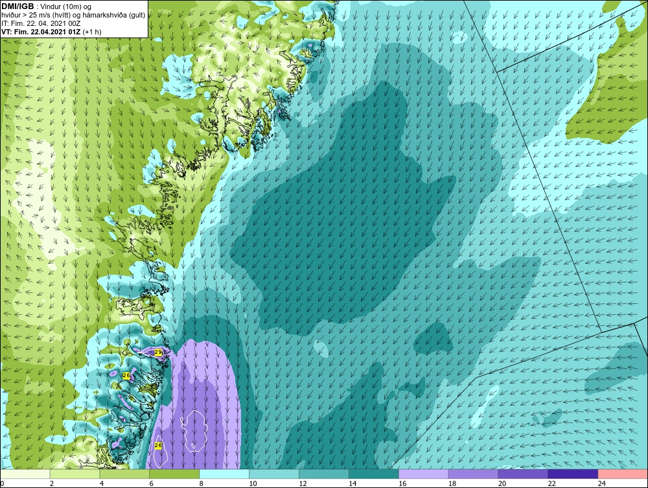The width and height of the screenshot is (648, 488).
Task: Click the scale value 16
Action: (x=402, y=483)
